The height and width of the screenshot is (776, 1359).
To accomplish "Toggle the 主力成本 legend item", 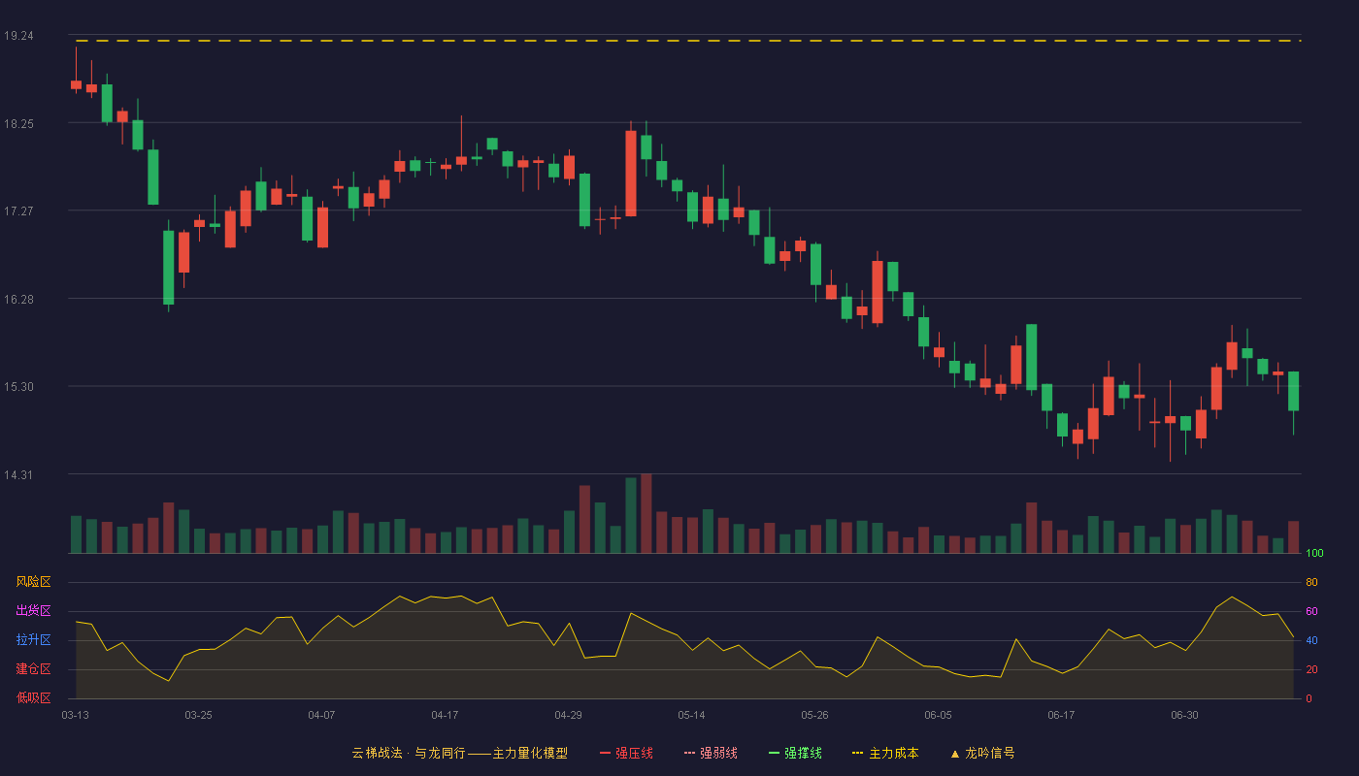I will click(884, 753).
